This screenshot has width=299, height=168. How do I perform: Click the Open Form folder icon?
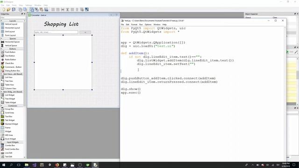[8, 9]
